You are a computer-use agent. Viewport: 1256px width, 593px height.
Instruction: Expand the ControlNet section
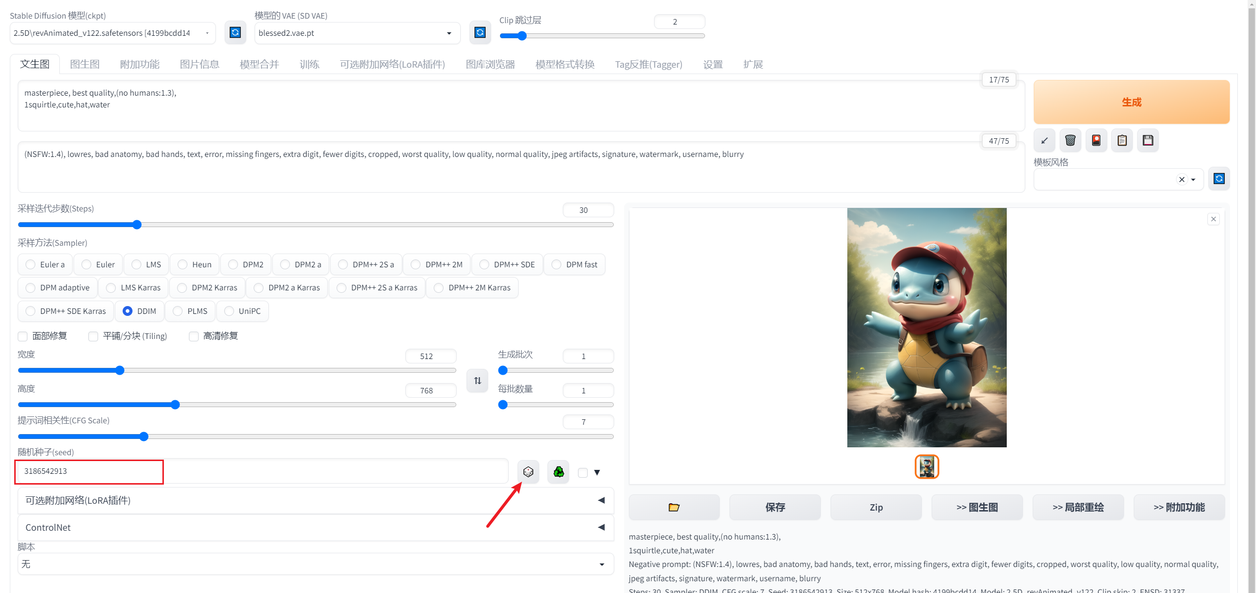pyautogui.click(x=316, y=527)
